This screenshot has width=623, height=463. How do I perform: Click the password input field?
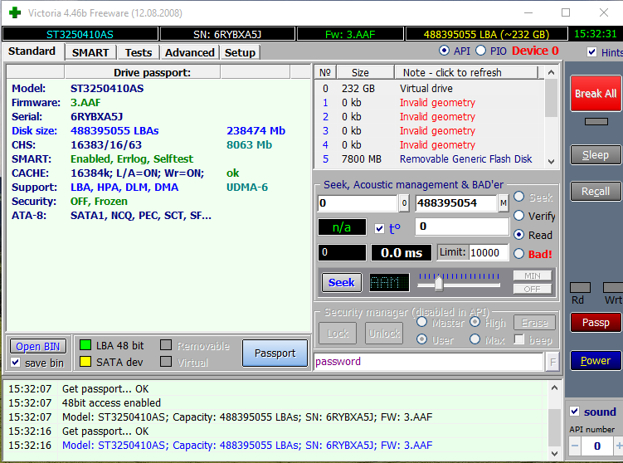pos(429,362)
